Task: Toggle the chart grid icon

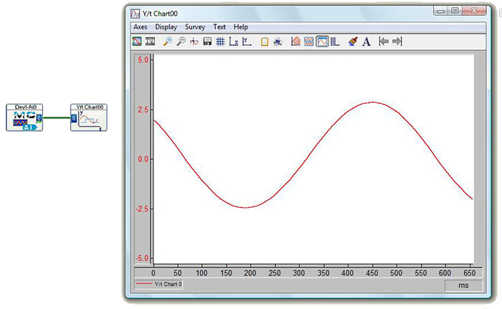Action: click(x=220, y=42)
